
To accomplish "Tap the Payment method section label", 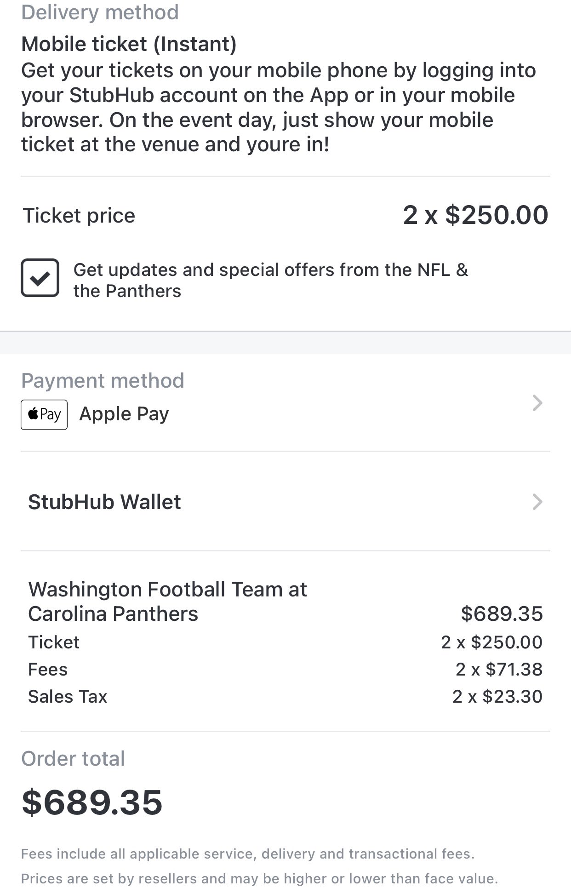I will 103,381.
